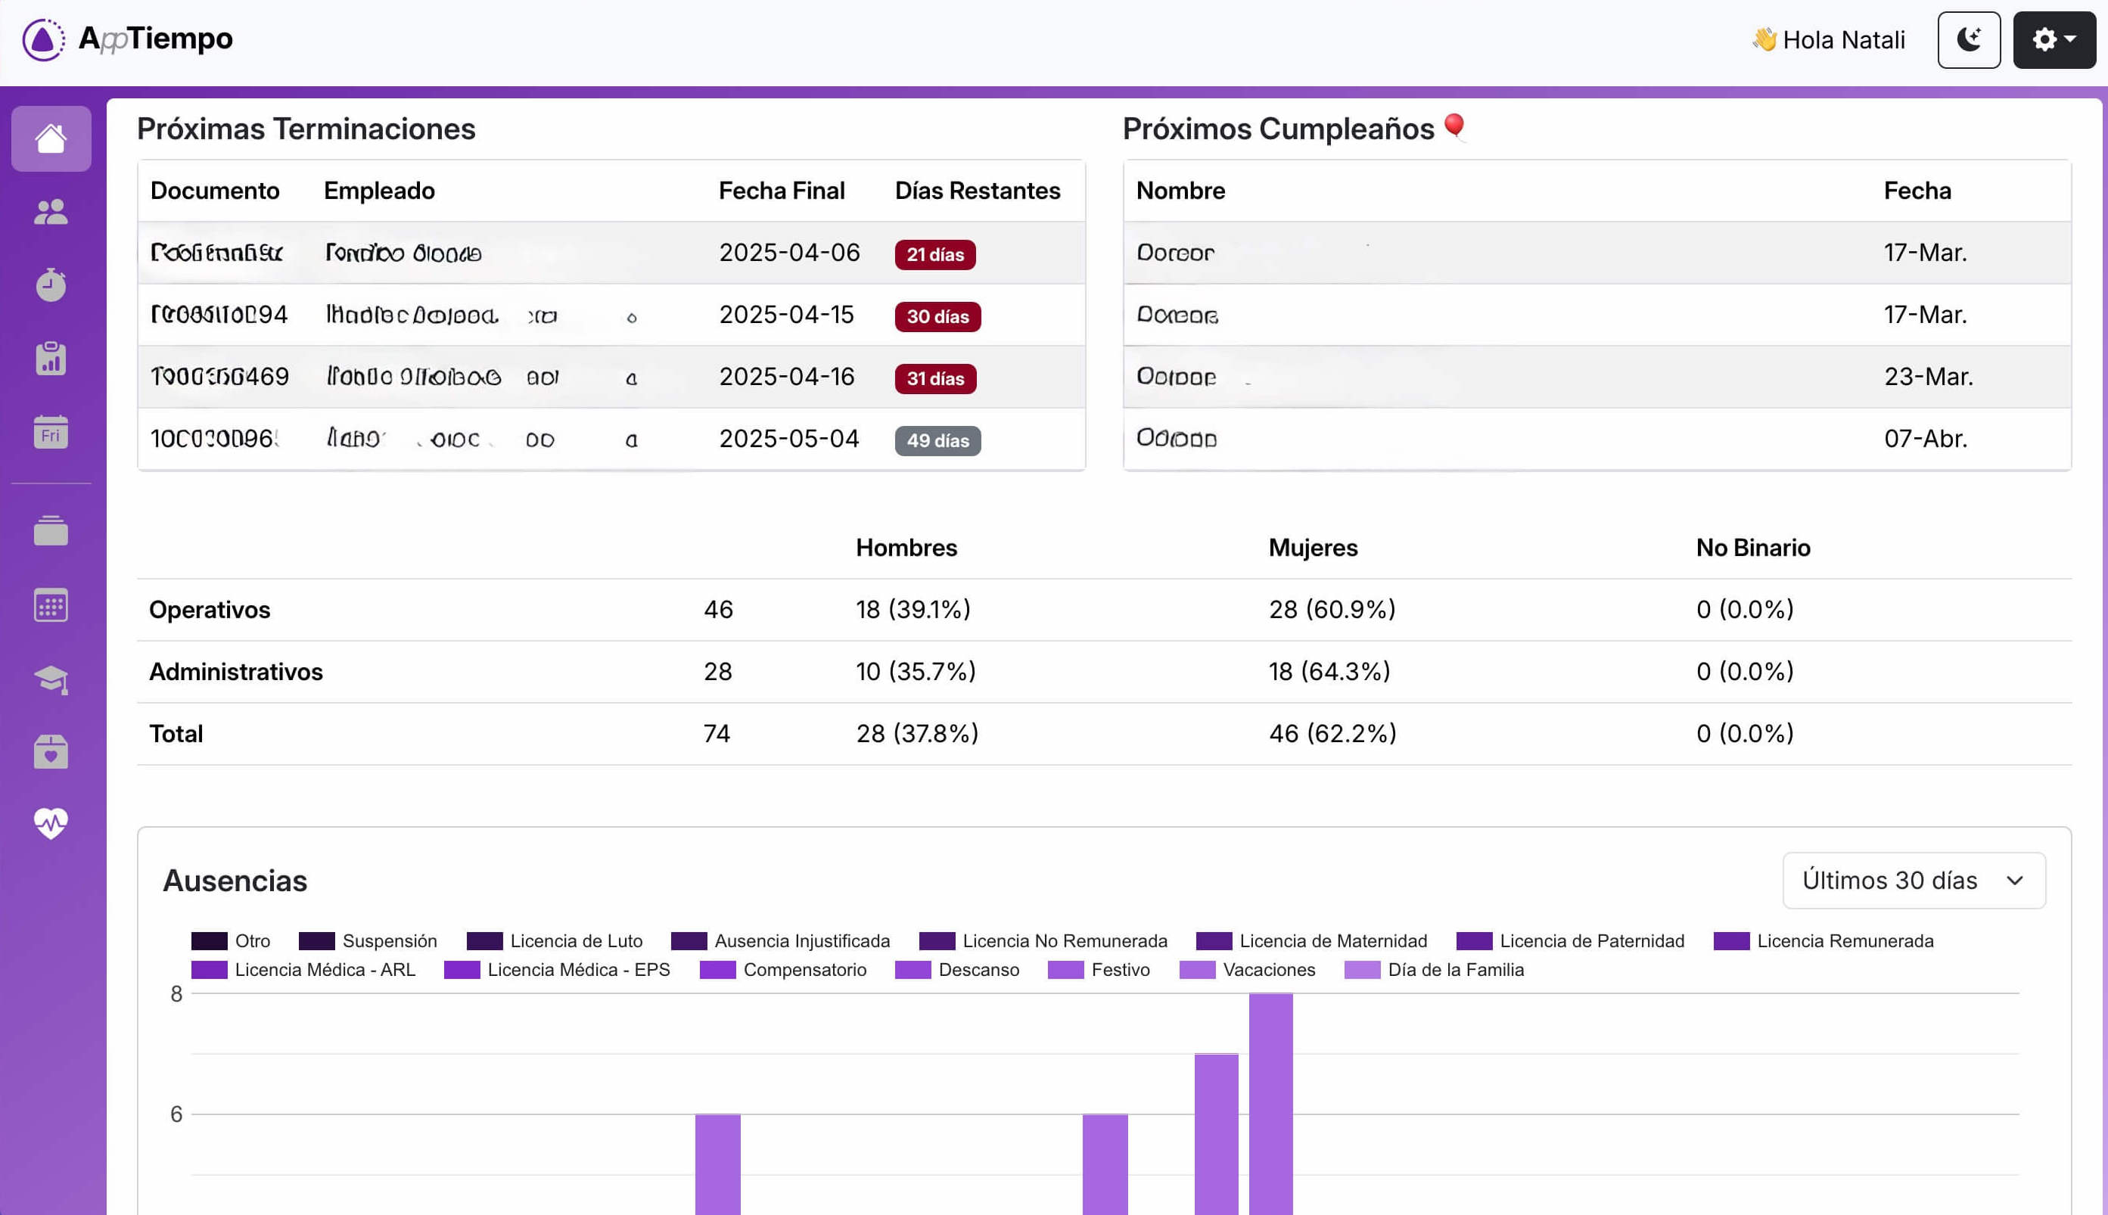This screenshot has height=1215, width=2108.
Task: Open the heart calendar sidebar icon
Action: (51, 752)
